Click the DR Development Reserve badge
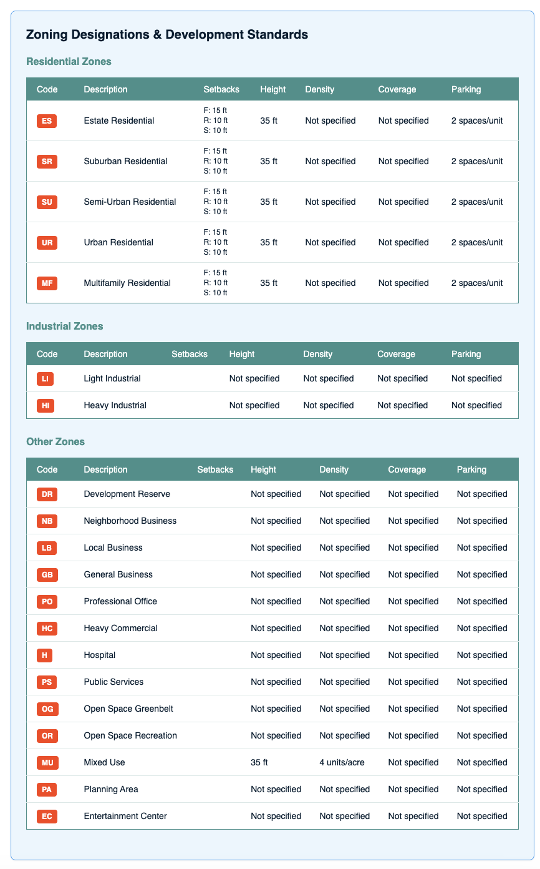Viewport: 540px width, 869px height. click(x=46, y=494)
